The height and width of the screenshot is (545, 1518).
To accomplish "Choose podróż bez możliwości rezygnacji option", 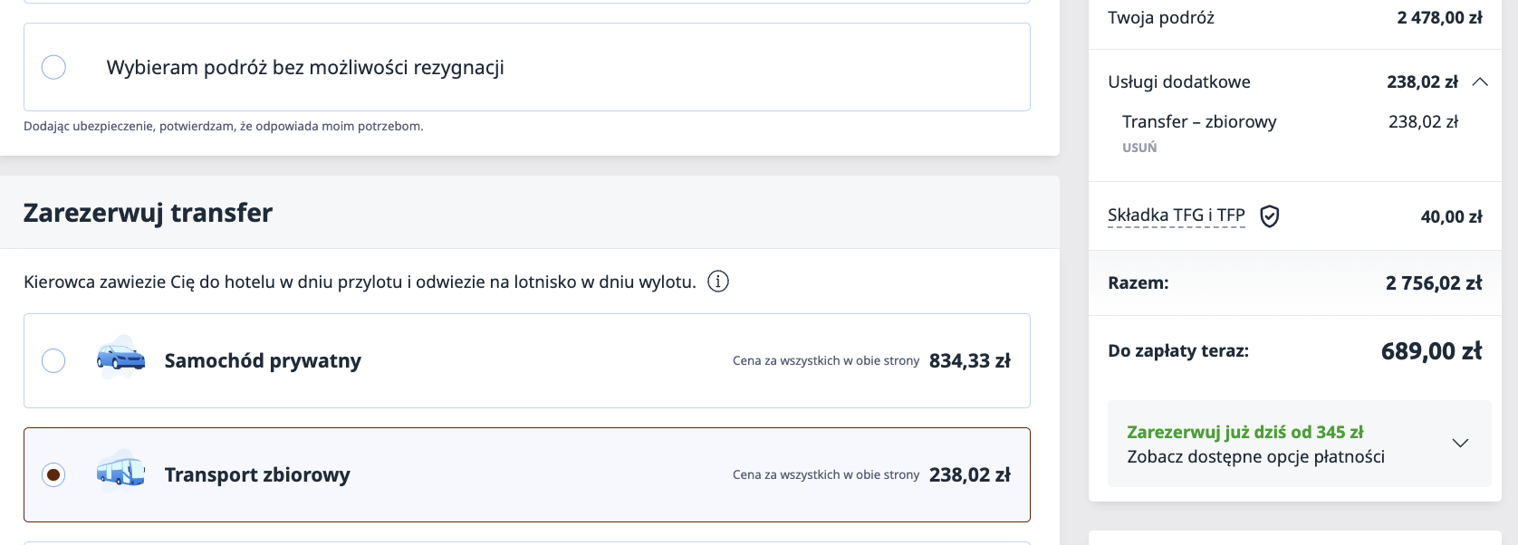I will (x=53, y=66).
